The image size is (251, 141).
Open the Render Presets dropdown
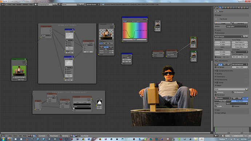coord(228,37)
